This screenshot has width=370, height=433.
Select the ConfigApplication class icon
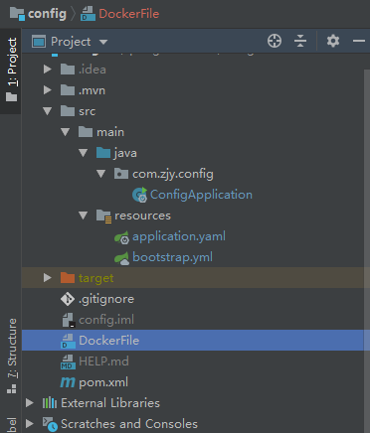[139, 195]
